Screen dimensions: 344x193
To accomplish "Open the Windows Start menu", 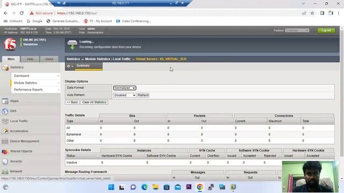I will point(111,187).
